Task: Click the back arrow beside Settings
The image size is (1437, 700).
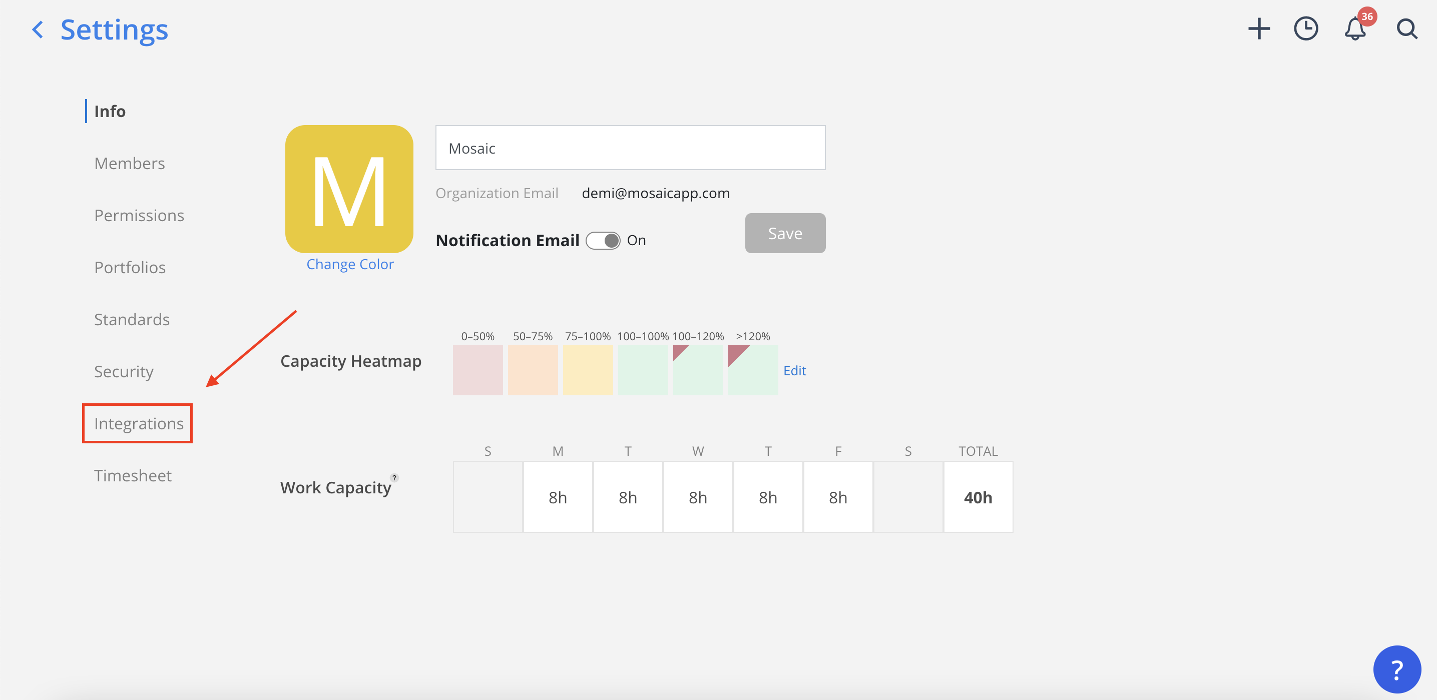Action: [38, 30]
